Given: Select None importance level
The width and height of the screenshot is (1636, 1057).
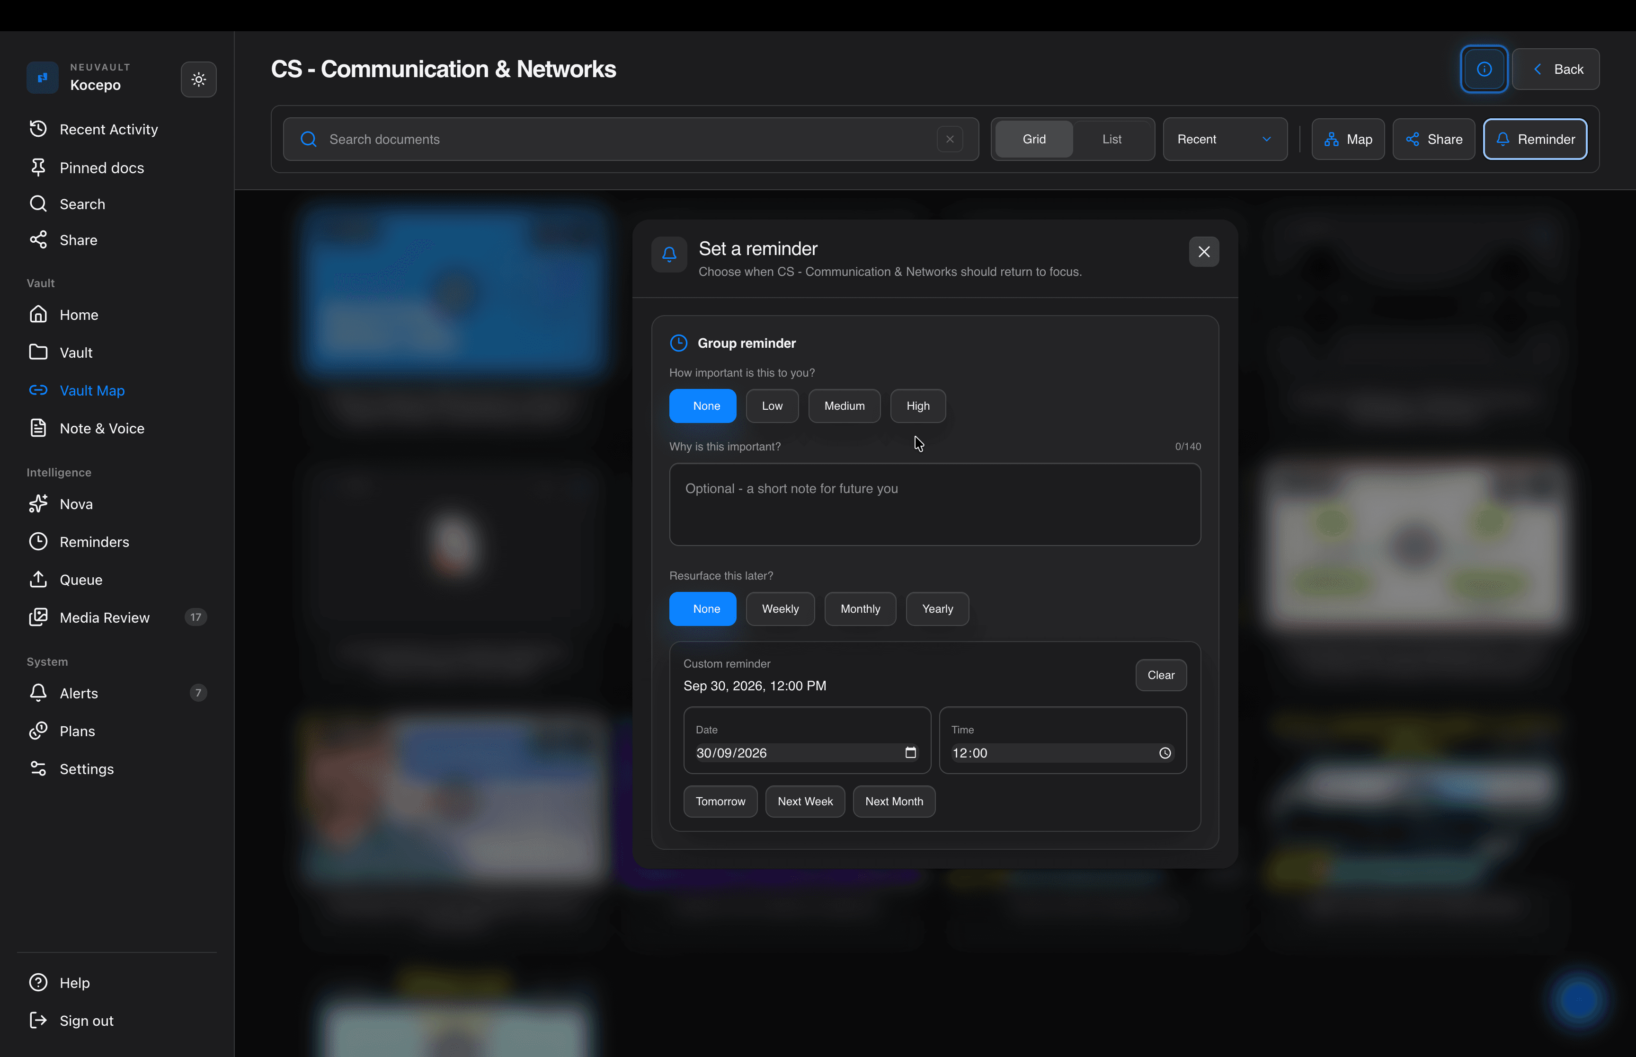Looking at the screenshot, I should (702, 405).
